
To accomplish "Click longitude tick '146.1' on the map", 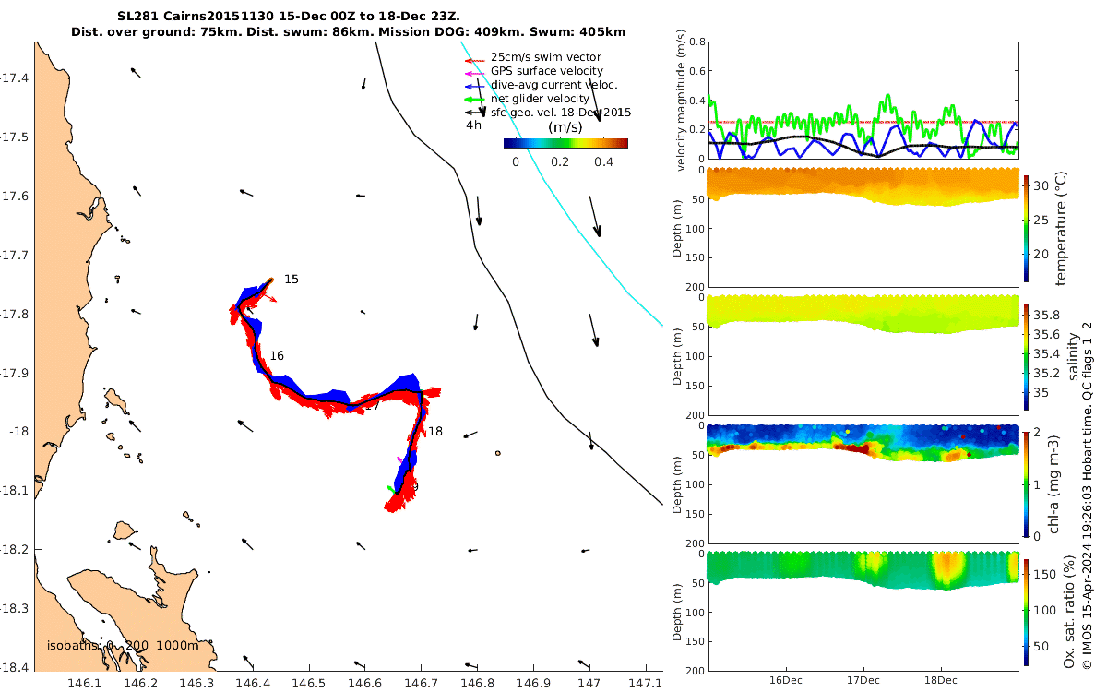I will click(85, 683).
